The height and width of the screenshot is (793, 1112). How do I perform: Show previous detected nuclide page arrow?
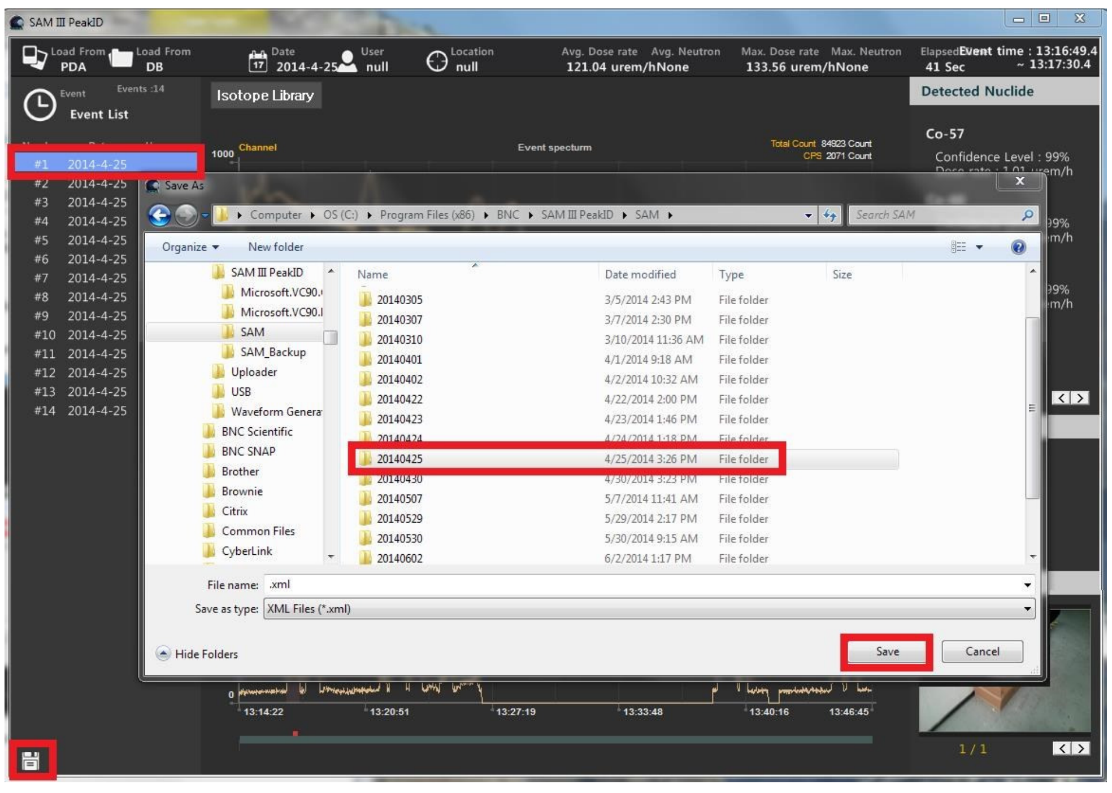[x=1061, y=398]
